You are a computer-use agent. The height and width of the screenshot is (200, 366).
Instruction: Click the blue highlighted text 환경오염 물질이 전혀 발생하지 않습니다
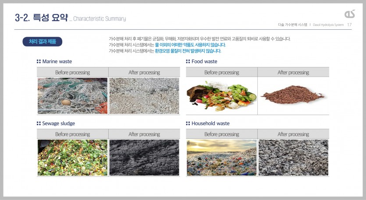click(x=188, y=51)
